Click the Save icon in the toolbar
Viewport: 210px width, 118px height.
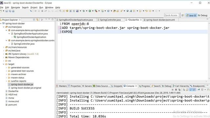click(x=7, y=11)
